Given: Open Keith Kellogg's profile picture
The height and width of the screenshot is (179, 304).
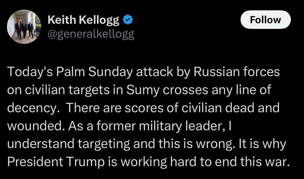Looking at the screenshot, I should 24,27.
